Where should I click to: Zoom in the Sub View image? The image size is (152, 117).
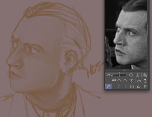click(x=138, y=75)
